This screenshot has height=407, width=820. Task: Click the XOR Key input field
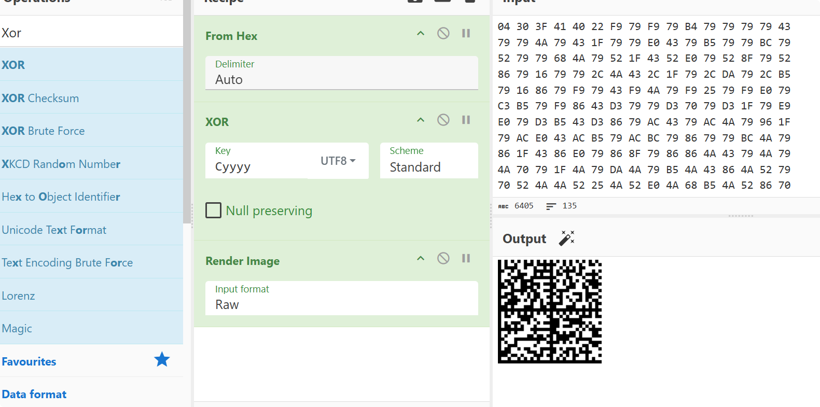[x=257, y=161]
